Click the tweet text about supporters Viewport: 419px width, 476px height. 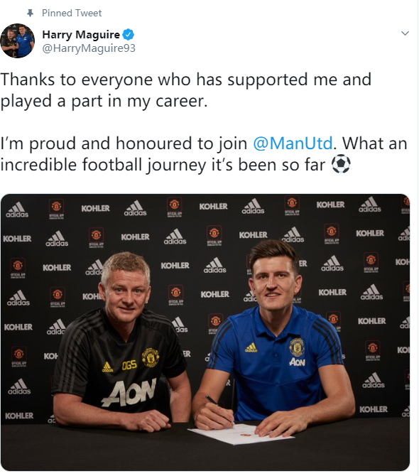click(x=185, y=90)
